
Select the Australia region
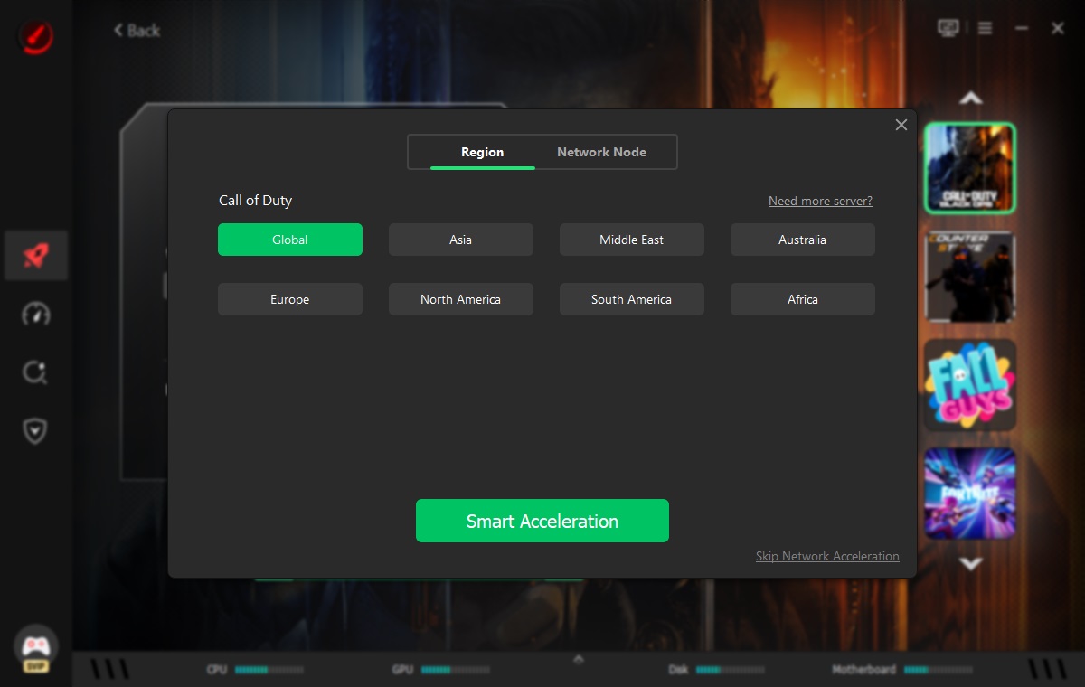pyautogui.click(x=803, y=240)
